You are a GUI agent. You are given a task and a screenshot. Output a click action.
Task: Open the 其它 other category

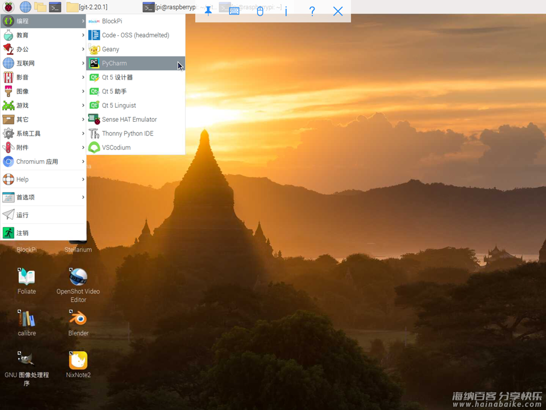click(43, 119)
